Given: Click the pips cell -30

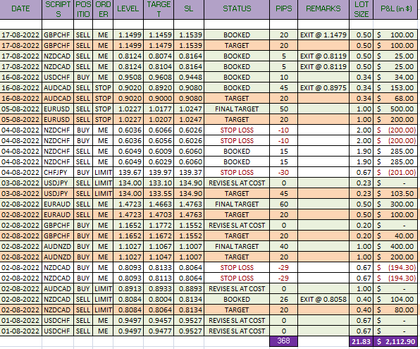Looking at the screenshot, I should pos(284,173).
